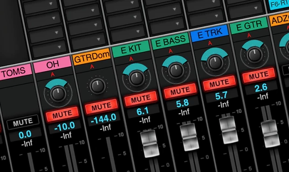Unmute the GTRDom channel
The width and height of the screenshot is (289, 172).
click(x=102, y=106)
